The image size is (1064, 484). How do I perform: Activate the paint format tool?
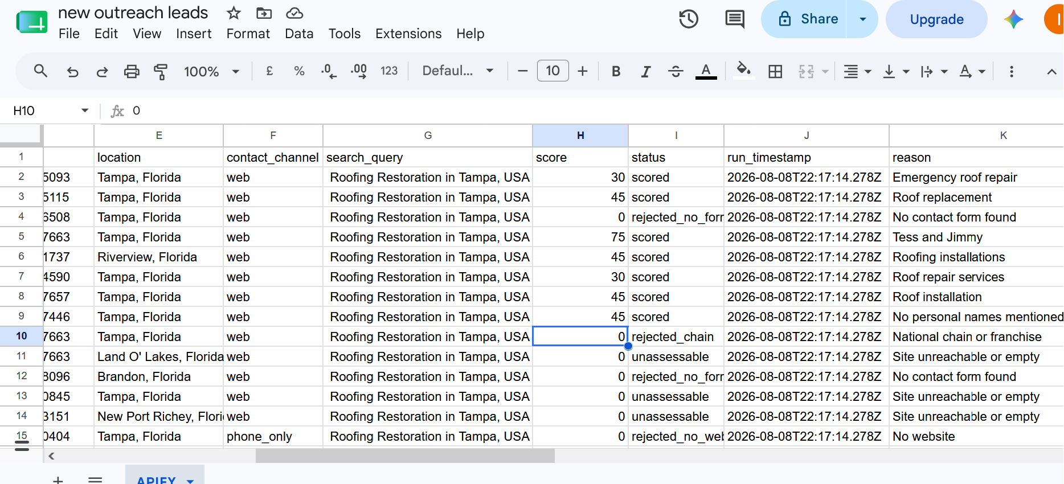tap(161, 71)
